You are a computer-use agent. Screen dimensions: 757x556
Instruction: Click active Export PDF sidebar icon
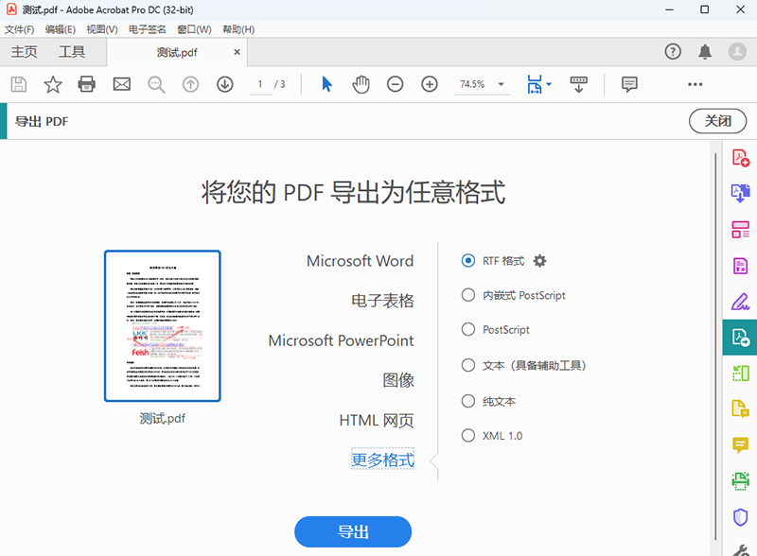(740, 338)
